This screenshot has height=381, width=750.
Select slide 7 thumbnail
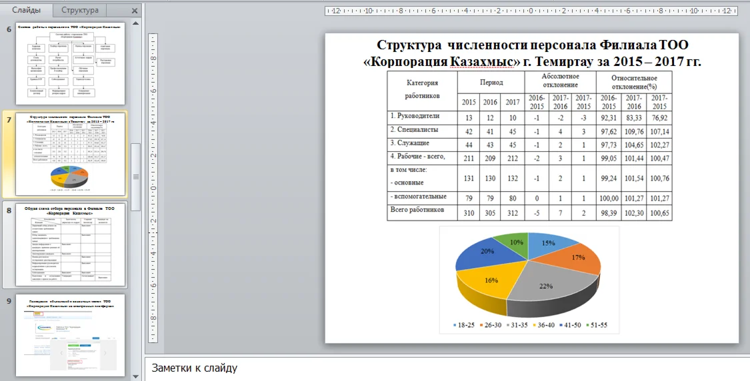pos(70,154)
